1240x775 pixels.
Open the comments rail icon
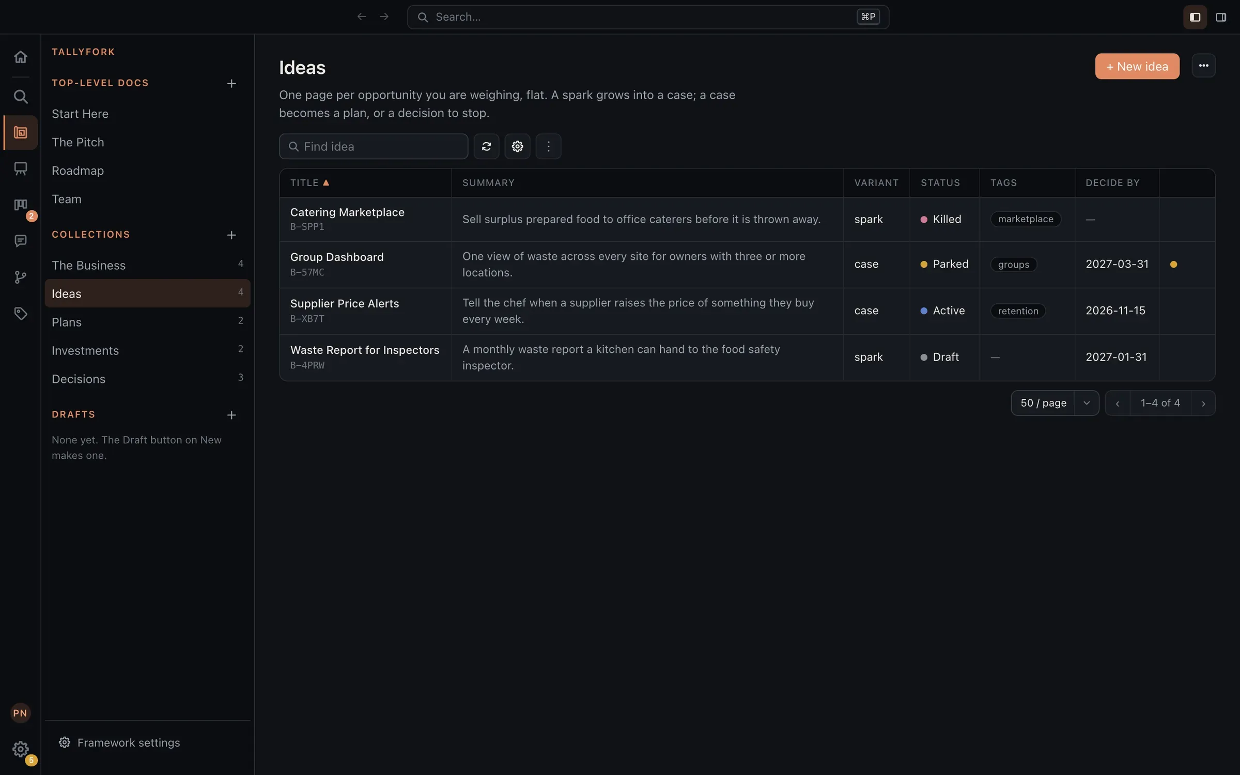tap(20, 241)
